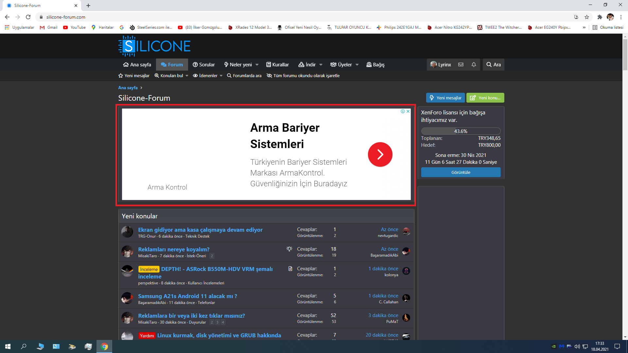Open nevtugardic's avatar thumbnail
The image size is (628, 353).
point(406,232)
